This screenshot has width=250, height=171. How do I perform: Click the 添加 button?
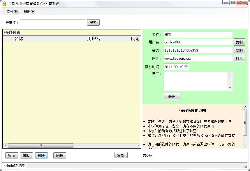tap(12, 156)
